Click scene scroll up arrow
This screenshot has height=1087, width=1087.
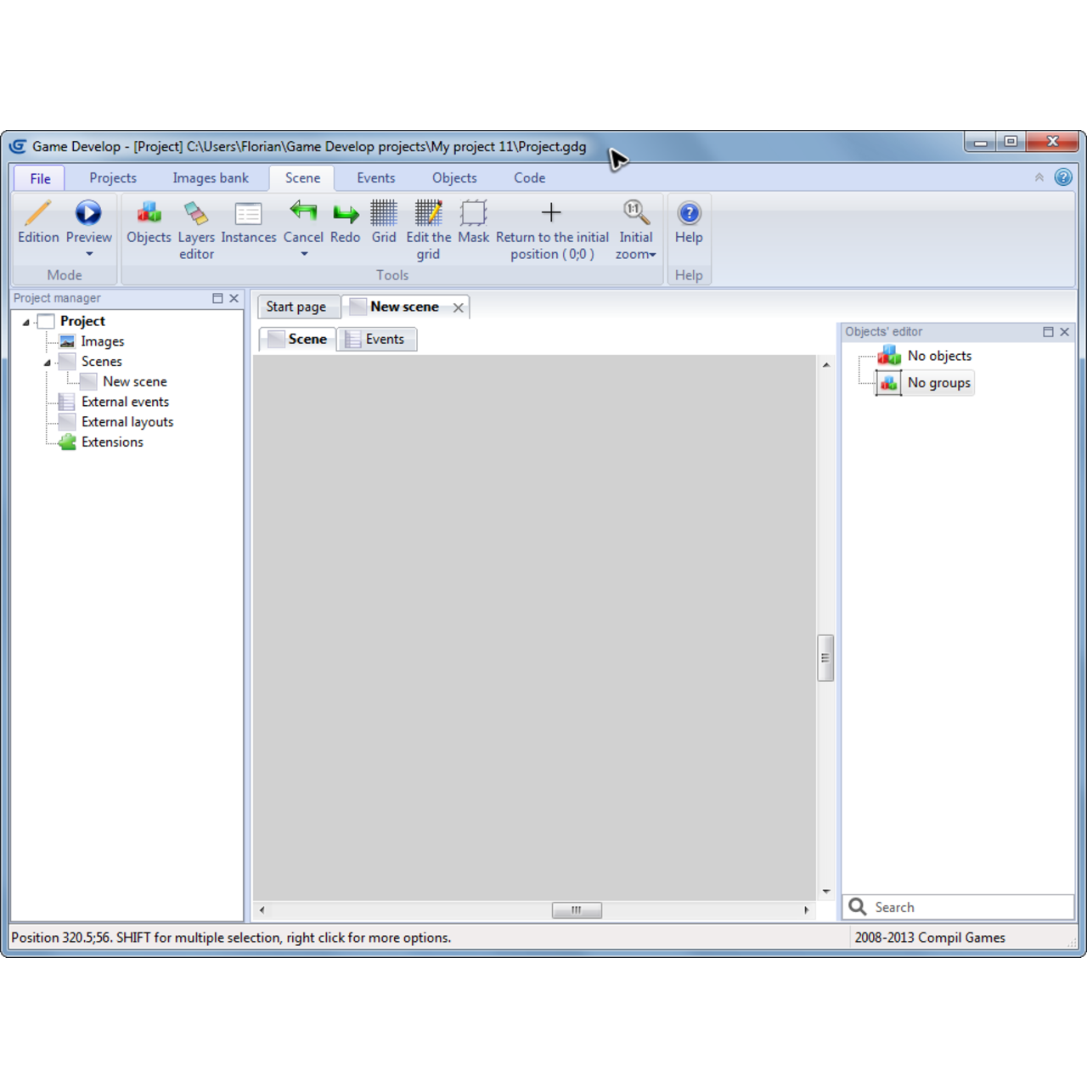click(x=826, y=364)
